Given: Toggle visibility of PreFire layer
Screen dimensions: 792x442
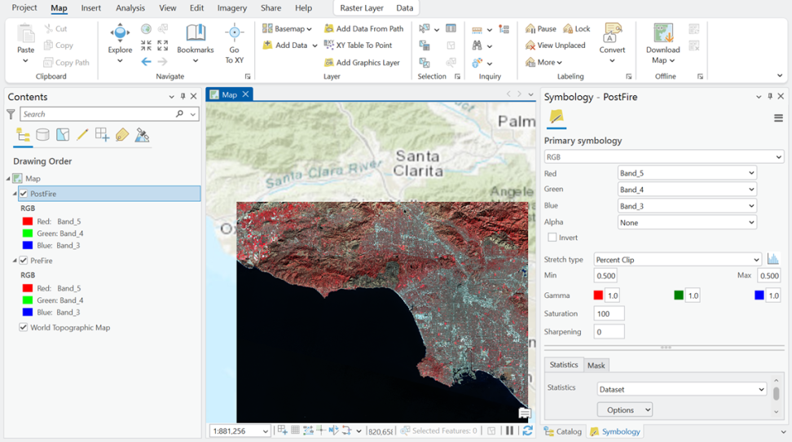Looking at the screenshot, I should click(x=24, y=260).
